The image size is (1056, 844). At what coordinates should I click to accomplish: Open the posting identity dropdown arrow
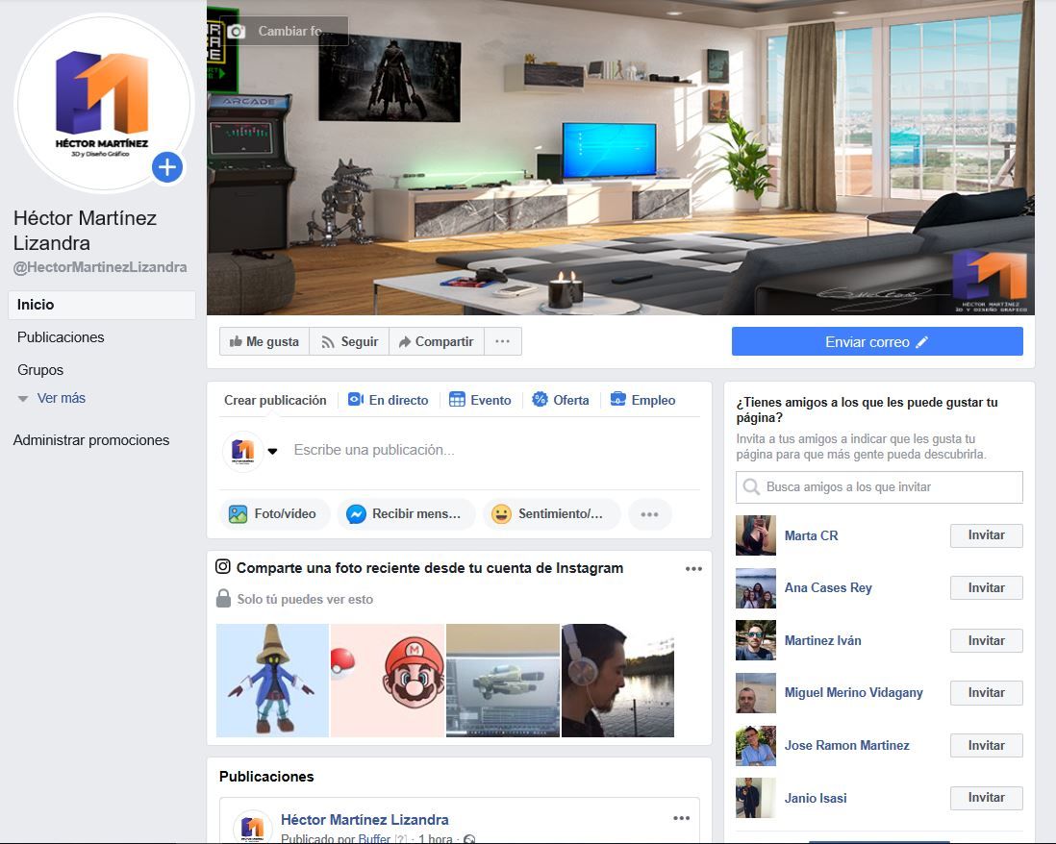tap(272, 451)
